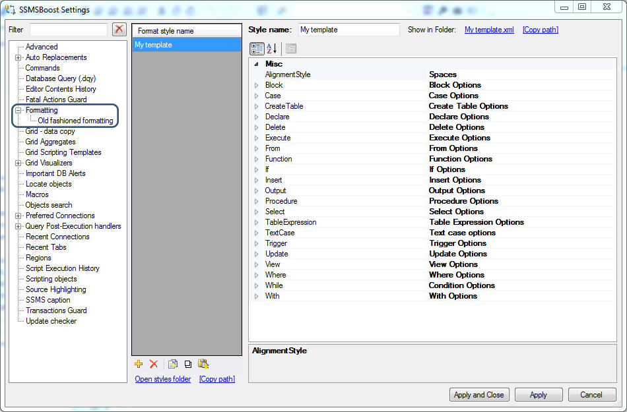Click into the Filter text field
The width and height of the screenshot is (627, 412).
click(x=69, y=30)
